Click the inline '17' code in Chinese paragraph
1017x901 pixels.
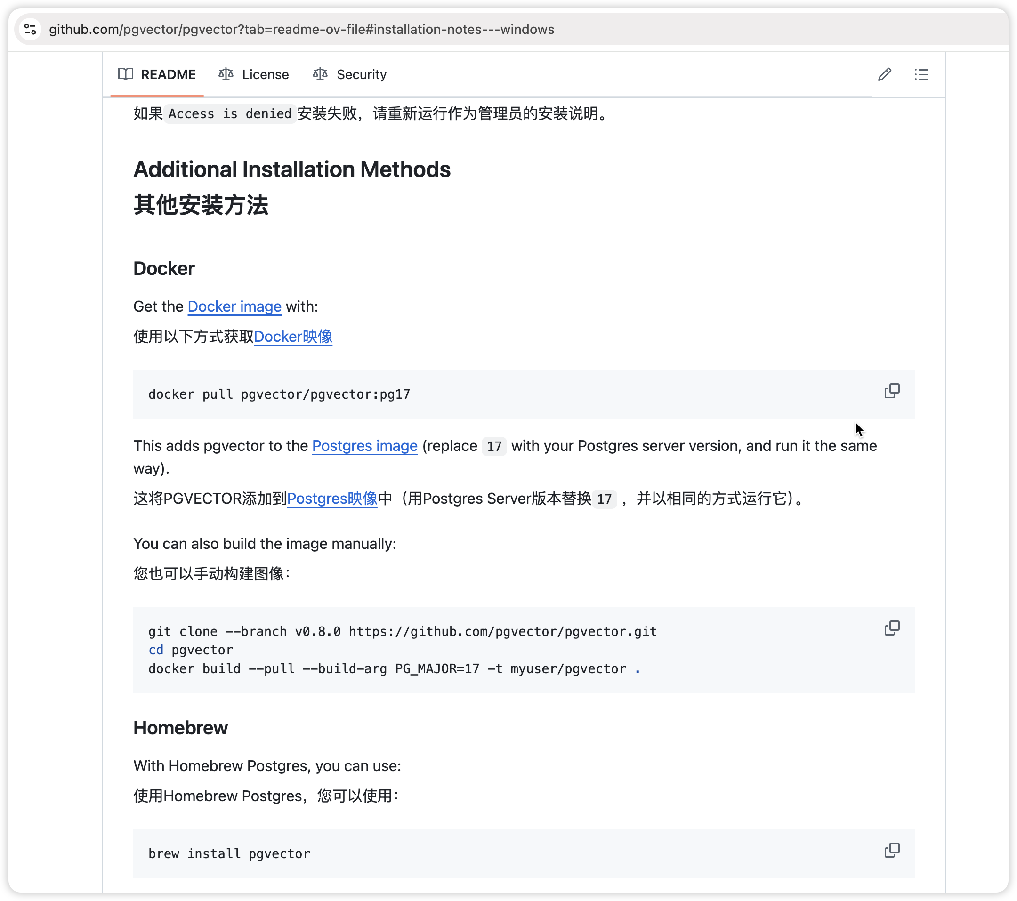click(x=604, y=499)
